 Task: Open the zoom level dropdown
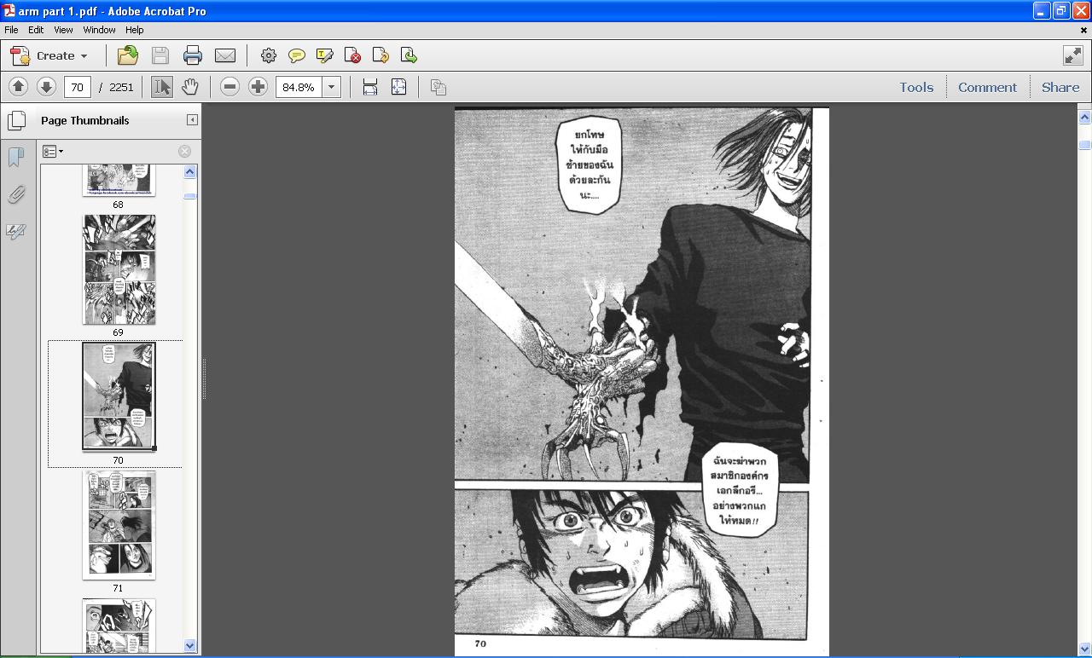pyautogui.click(x=332, y=87)
